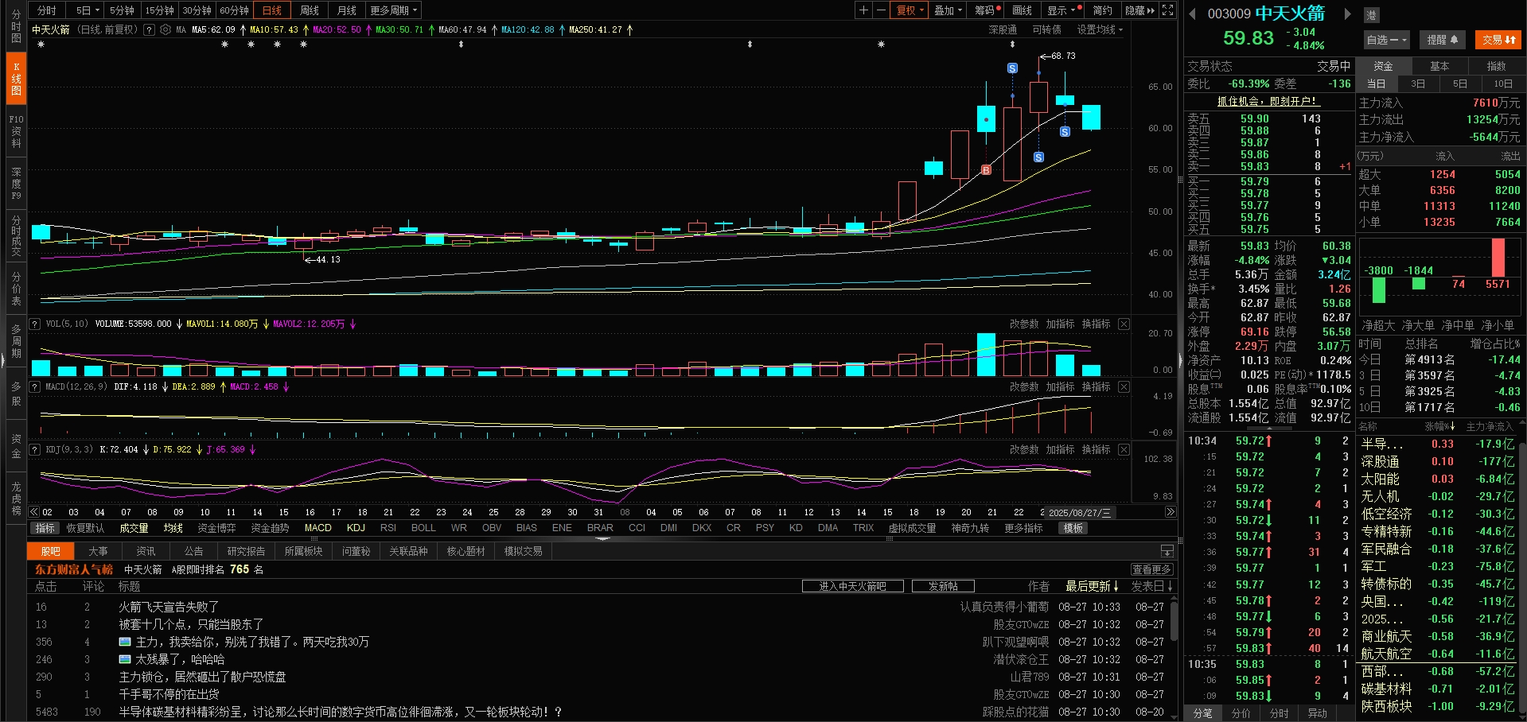Open 复权 adjustment dropdown
This screenshot has height=722, width=1527.
(x=910, y=10)
